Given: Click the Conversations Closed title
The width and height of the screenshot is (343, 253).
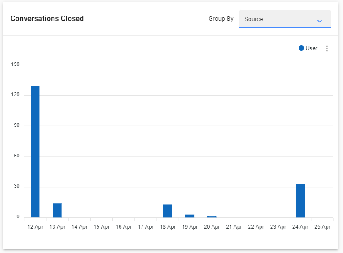Looking at the screenshot, I should click(47, 19).
